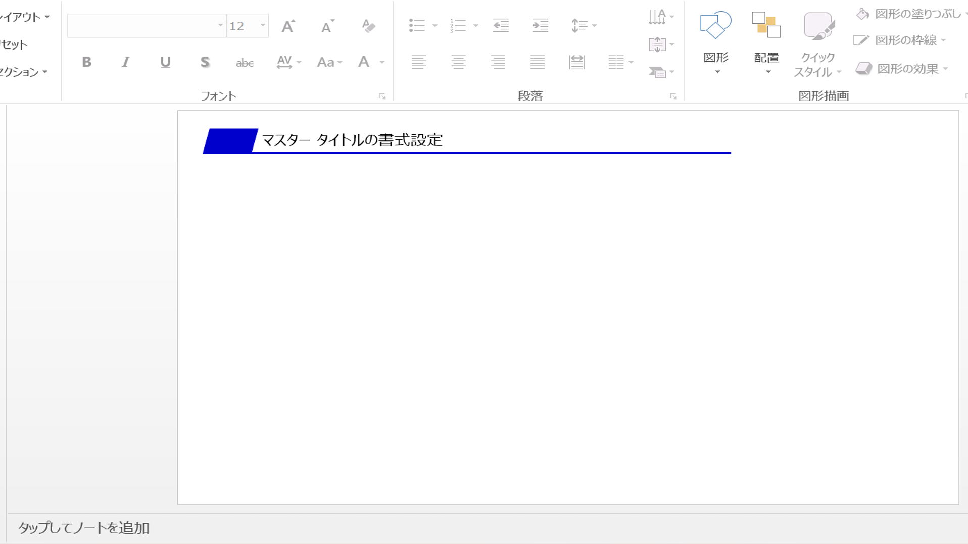Open the Font group dialog launcher
Viewport: 968px width, 544px height.
(x=382, y=95)
